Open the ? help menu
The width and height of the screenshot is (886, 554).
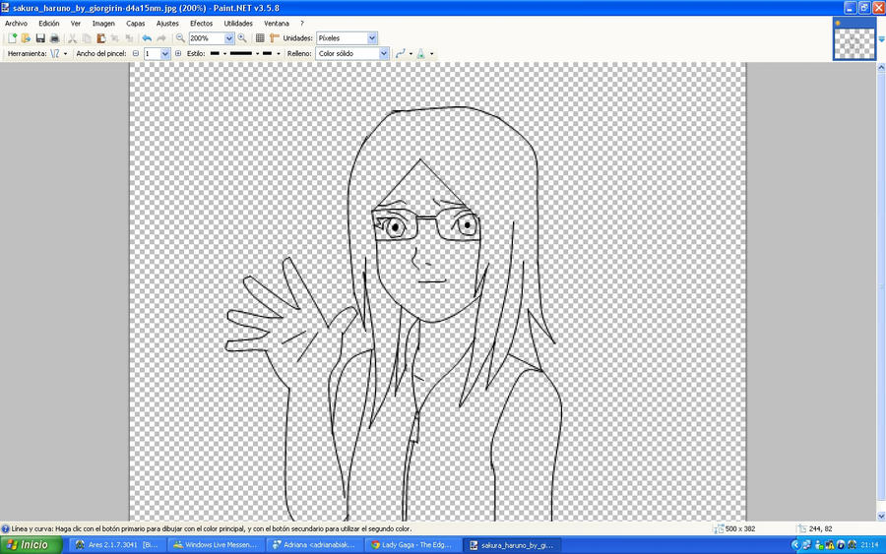click(x=302, y=24)
